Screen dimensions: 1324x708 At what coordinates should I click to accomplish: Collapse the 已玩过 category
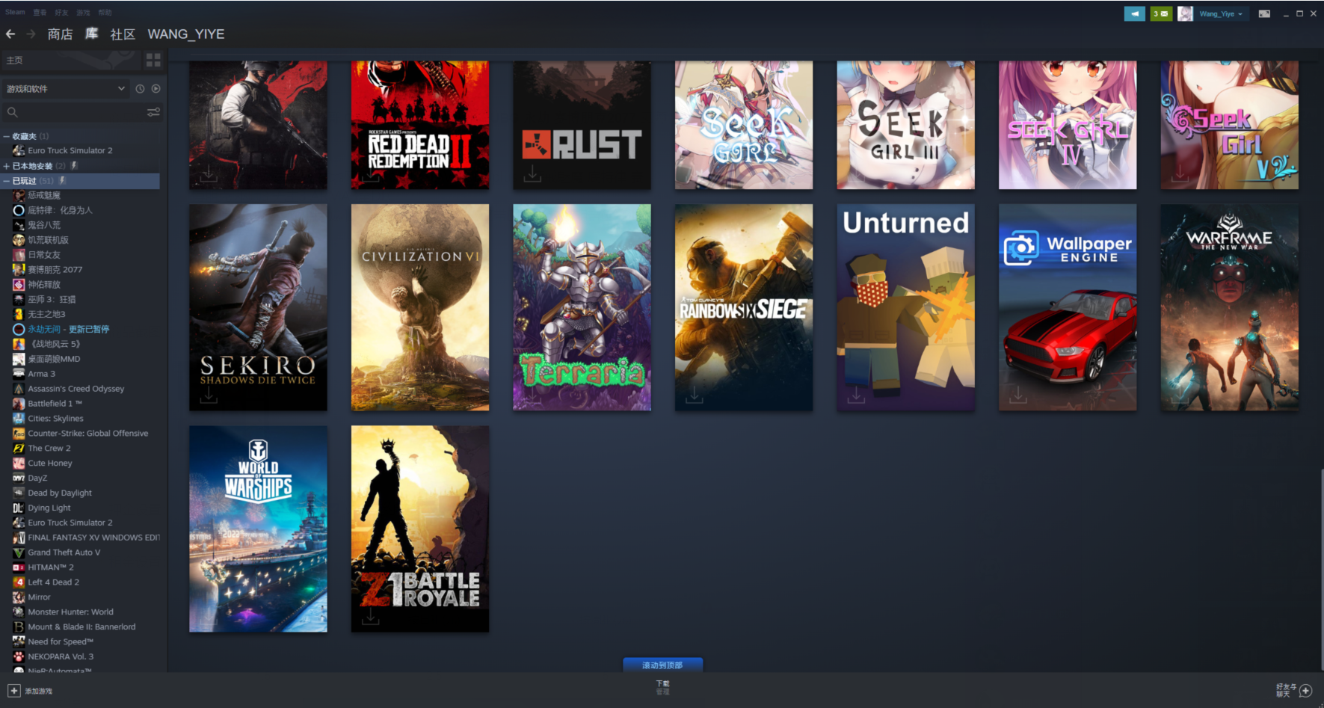coord(6,181)
